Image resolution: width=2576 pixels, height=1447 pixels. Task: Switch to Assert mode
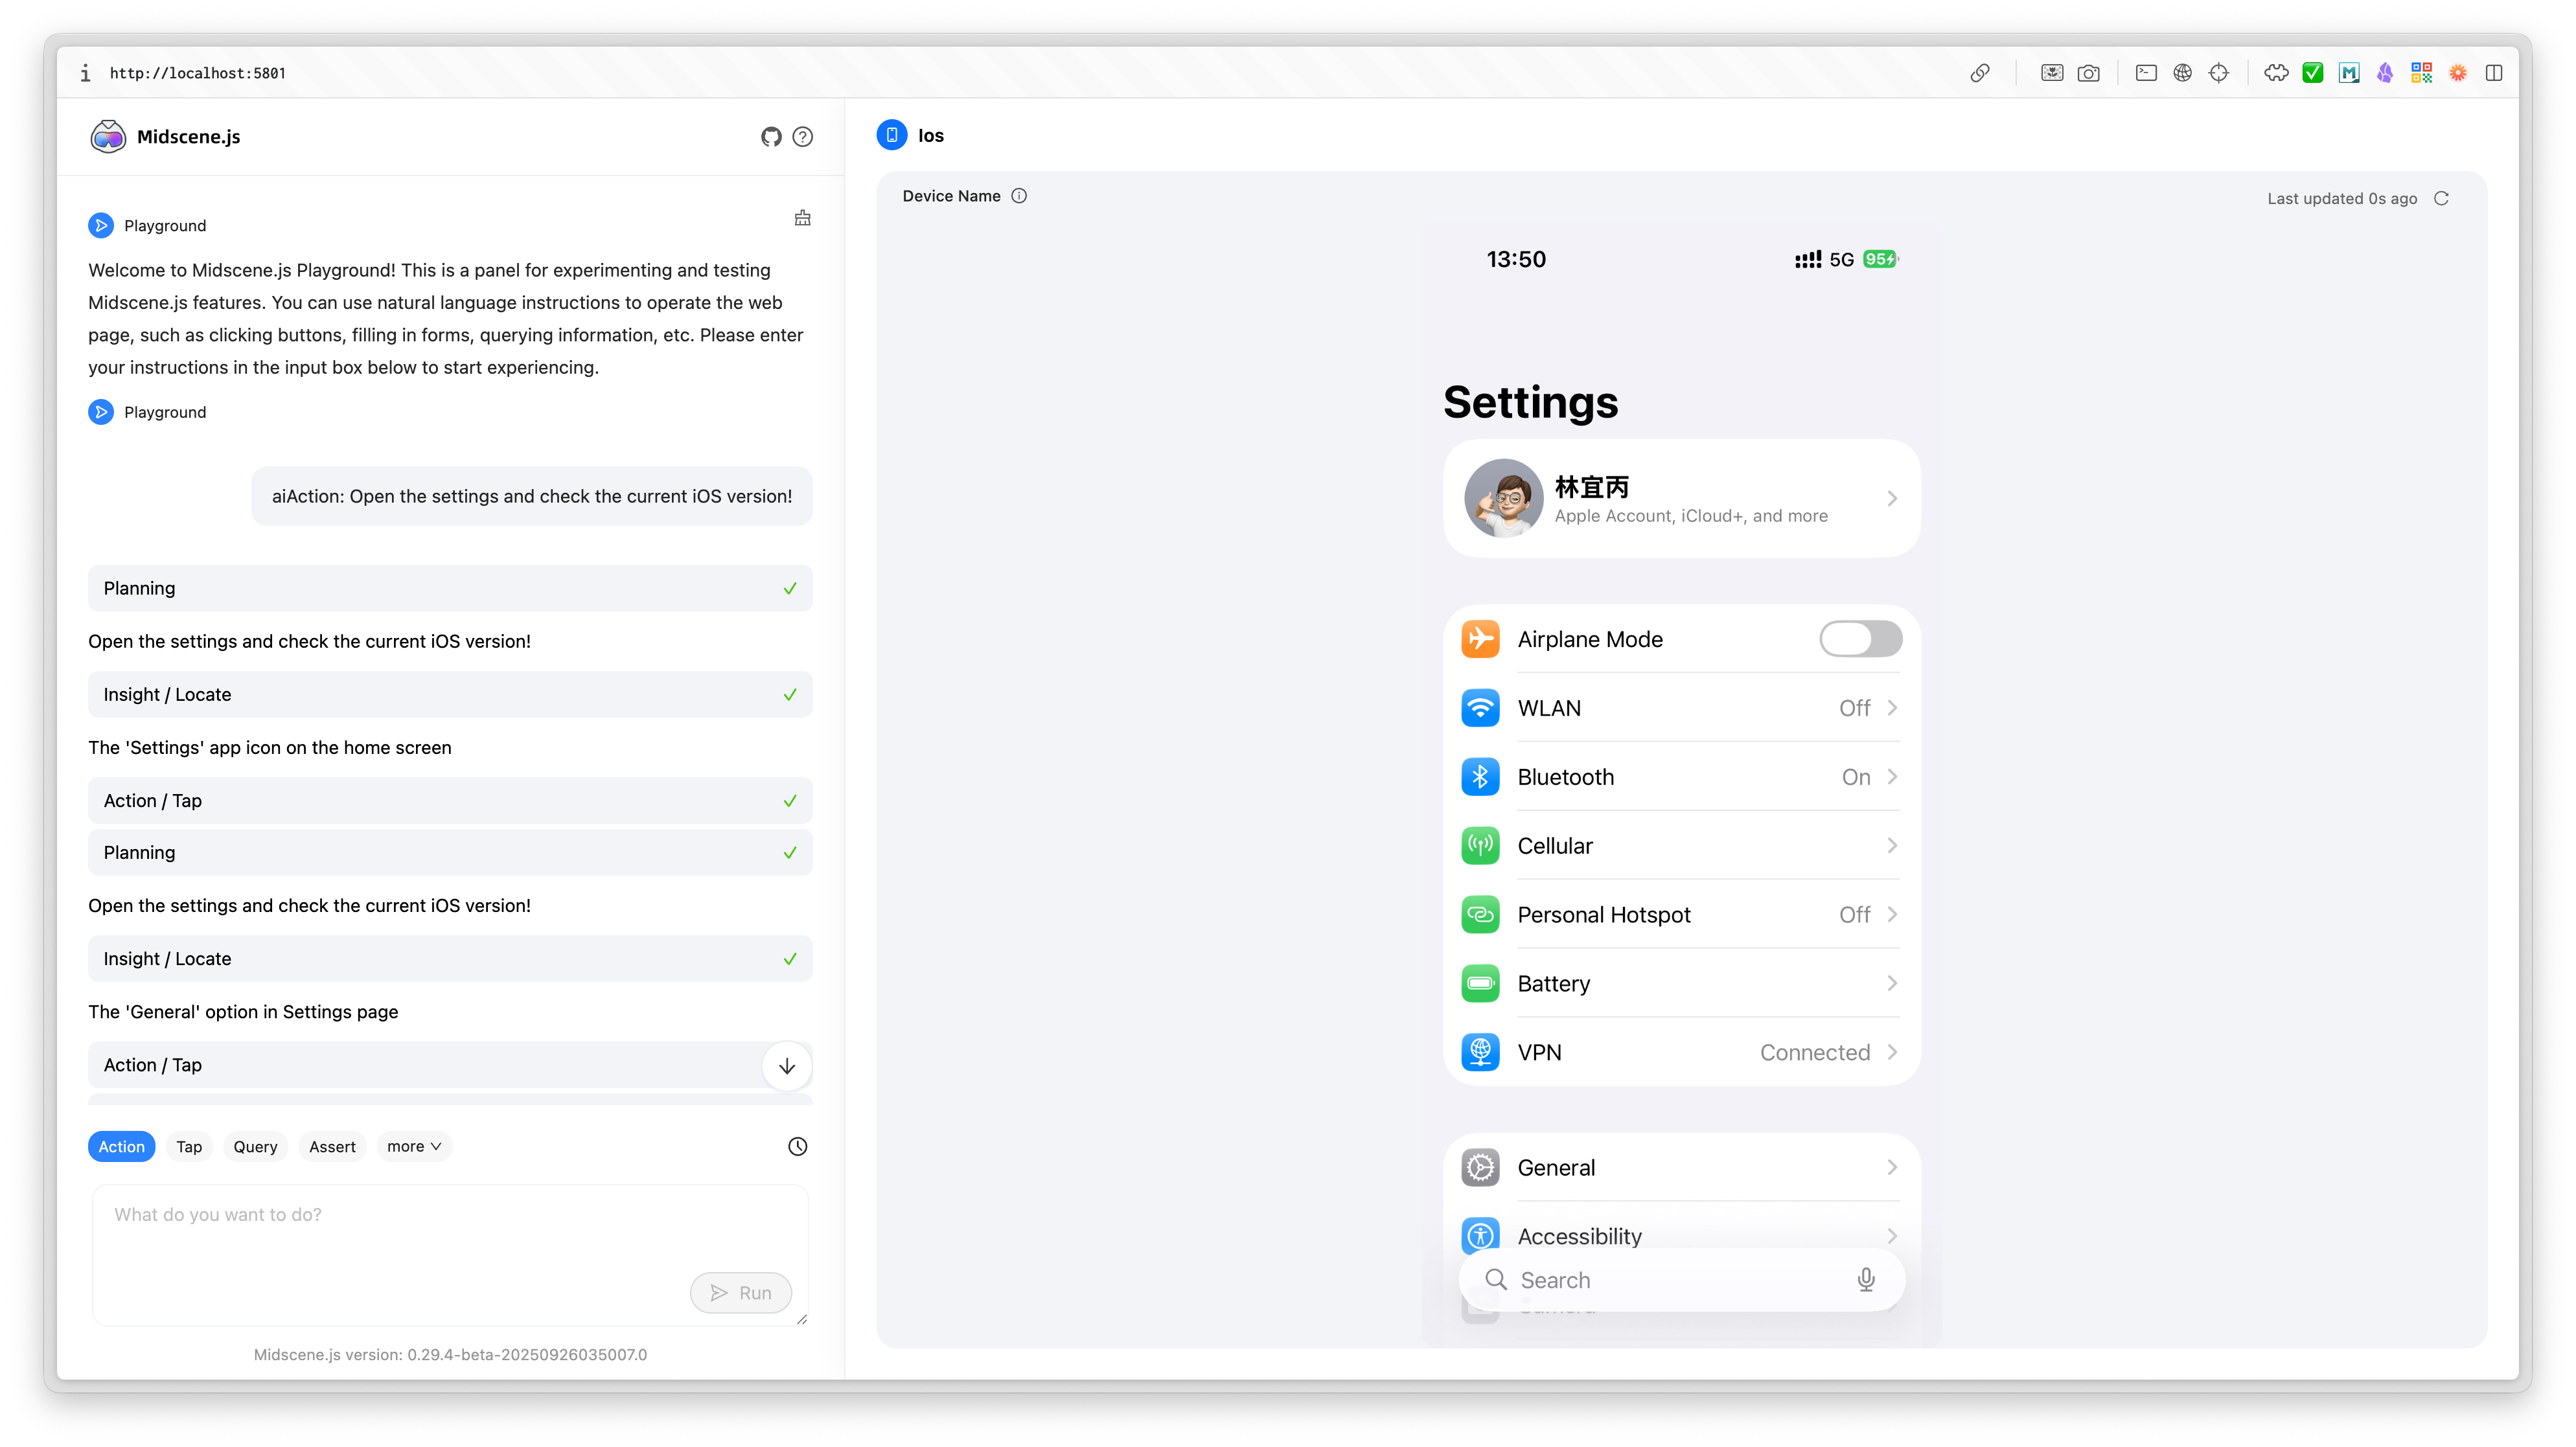332,1146
